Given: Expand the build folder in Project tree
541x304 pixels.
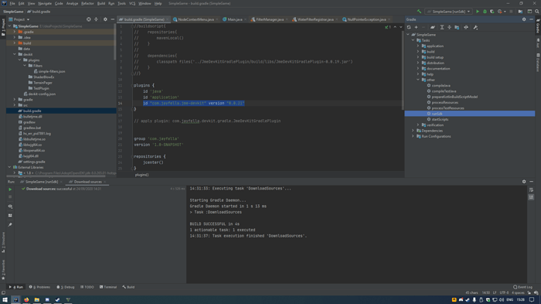Looking at the screenshot, I should tap(15, 43).
